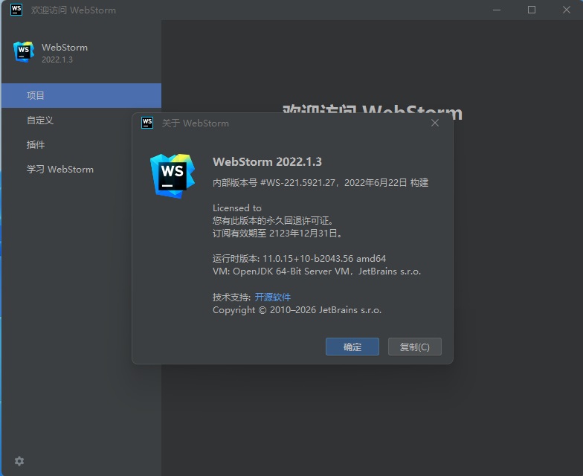Viewport: 583px width, 476px height.
Task: Click the WebStorm 2022.1.3 heading text
Action: click(268, 162)
